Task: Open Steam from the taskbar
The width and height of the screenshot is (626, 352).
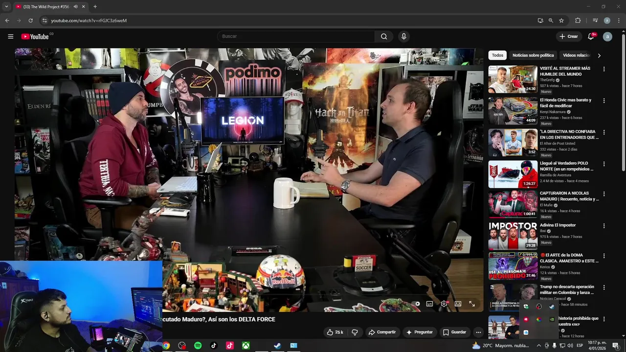Action: (x=277, y=346)
